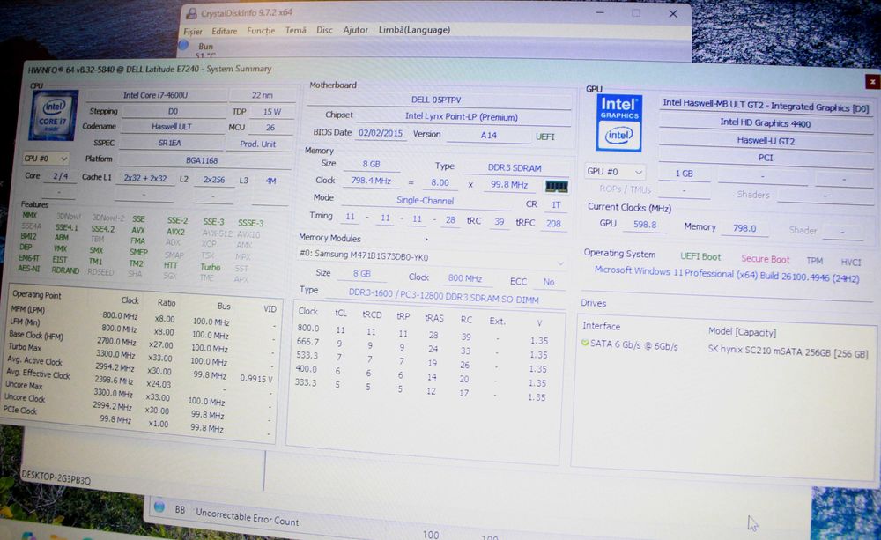Image resolution: width=881 pixels, height=540 pixels.
Task: Click the Intel Core i7-4600U name field
Action: 156,95
